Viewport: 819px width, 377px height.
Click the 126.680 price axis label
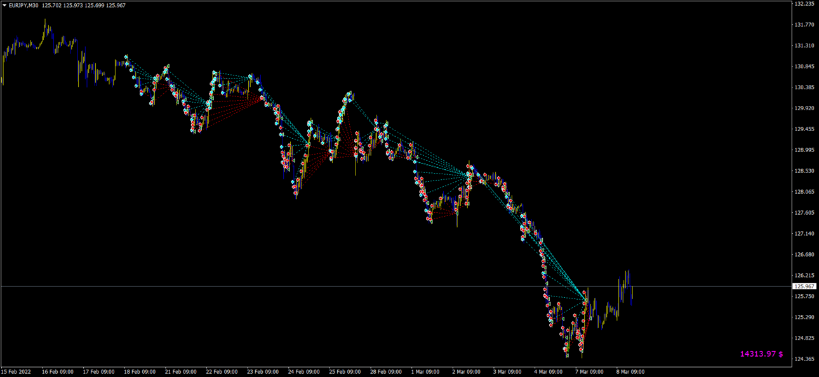tap(804, 255)
